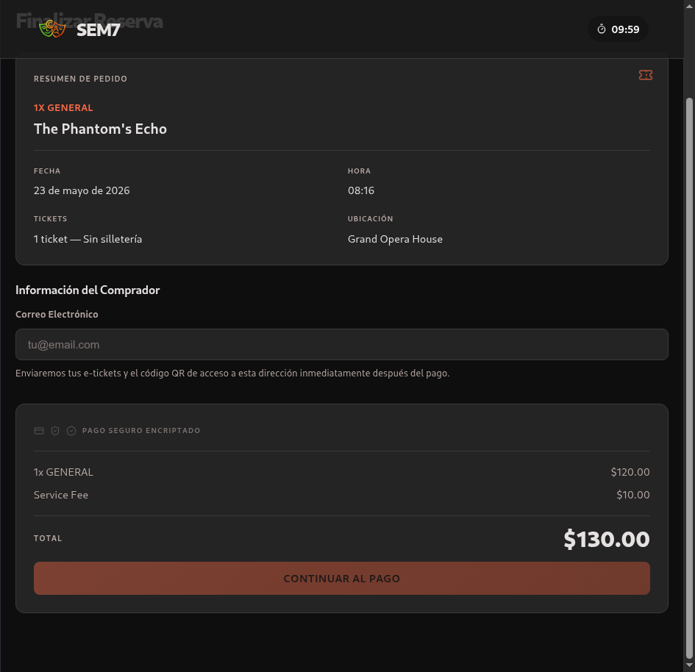Click the vertical page scrollbar
The width and height of the screenshot is (695, 672).
689,368
